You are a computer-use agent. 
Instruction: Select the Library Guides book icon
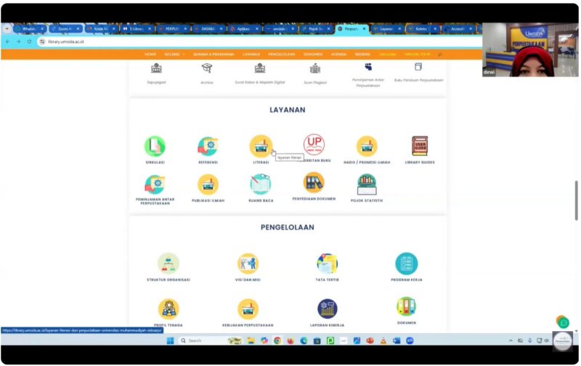(419, 146)
